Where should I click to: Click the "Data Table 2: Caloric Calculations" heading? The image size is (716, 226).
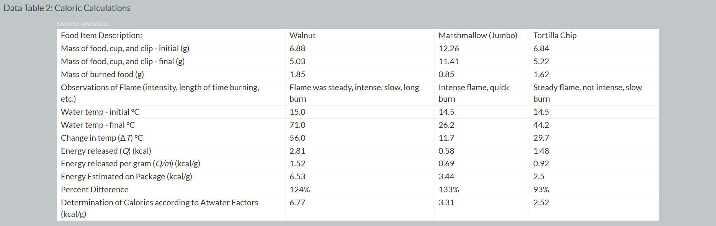coord(67,8)
